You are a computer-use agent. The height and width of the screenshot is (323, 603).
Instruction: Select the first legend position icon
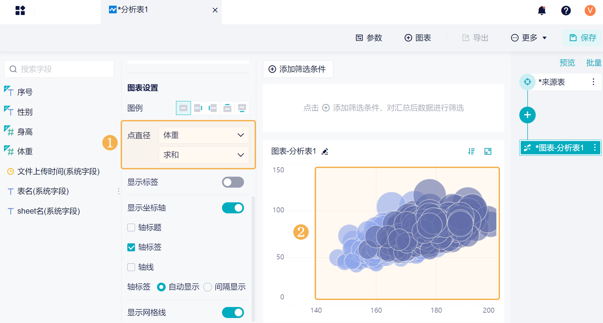coord(183,108)
